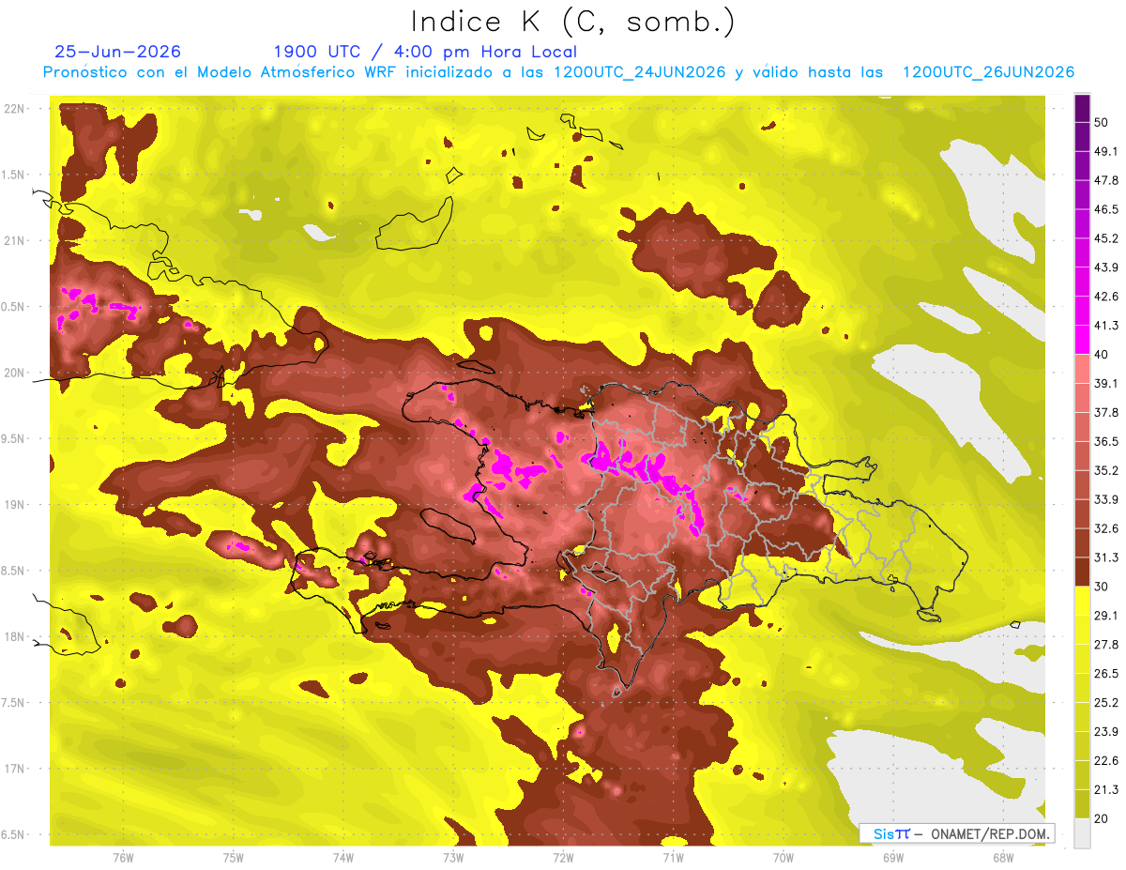Viewport: 1126px width, 870px height.
Task: Click the legend value '30'
Action: tap(1101, 587)
